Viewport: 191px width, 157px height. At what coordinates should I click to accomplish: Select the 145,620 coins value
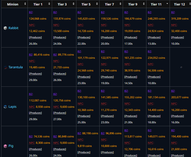(x=86, y=19)
